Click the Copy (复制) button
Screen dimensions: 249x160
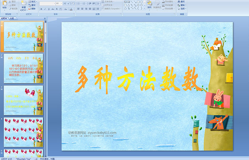pos(12,5)
